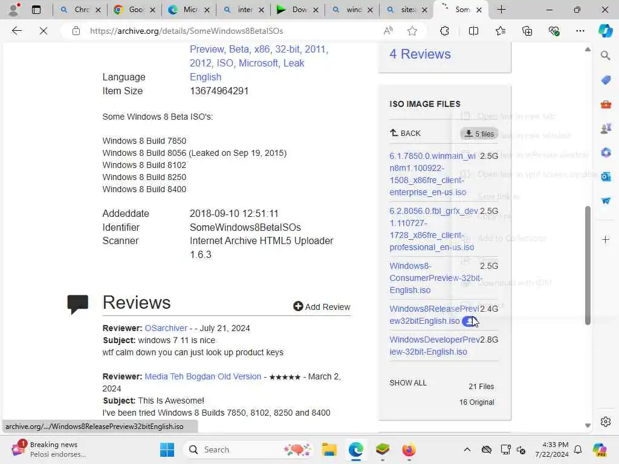This screenshot has height=464, width=619.
Task: Open File Explorer from taskbar
Action: pos(329,449)
